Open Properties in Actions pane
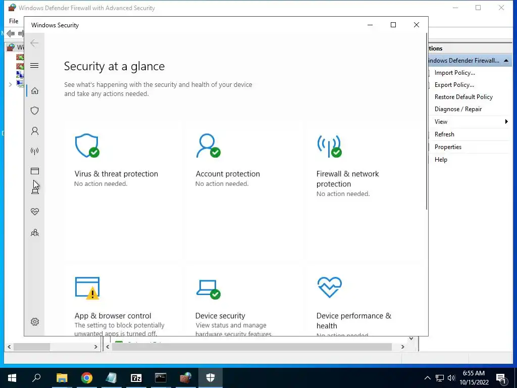 click(x=448, y=147)
